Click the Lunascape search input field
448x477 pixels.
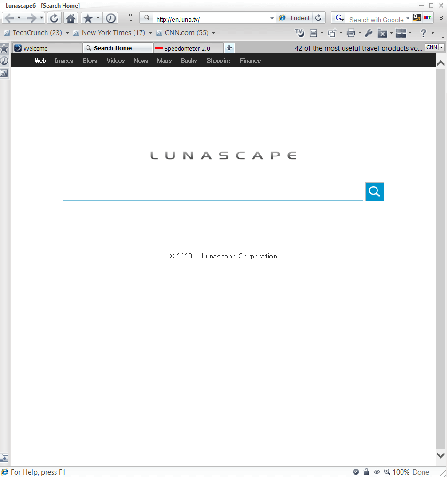click(x=213, y=192)
